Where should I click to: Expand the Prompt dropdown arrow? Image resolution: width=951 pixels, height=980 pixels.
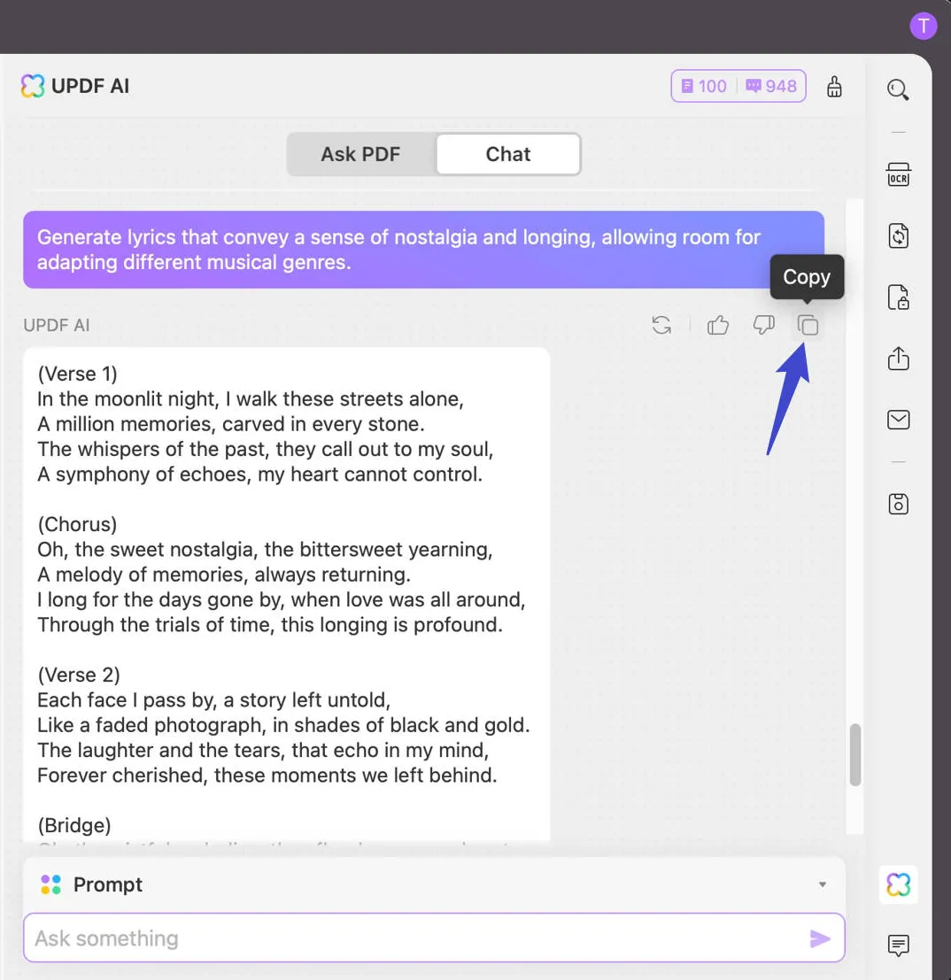click(x=823, y=884)
